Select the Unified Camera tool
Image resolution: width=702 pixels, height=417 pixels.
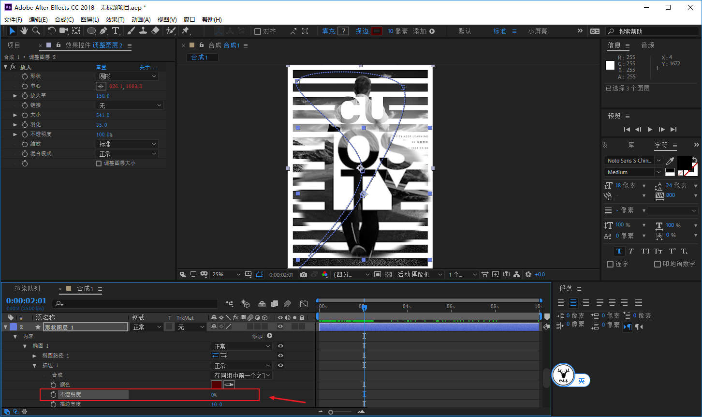64,31
